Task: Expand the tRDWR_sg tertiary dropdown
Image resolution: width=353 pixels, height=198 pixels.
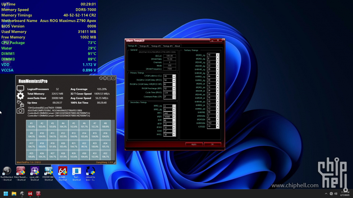Action: point(217,62)
